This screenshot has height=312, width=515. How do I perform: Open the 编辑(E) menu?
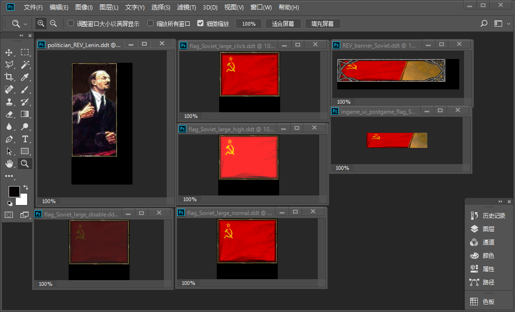[59, 7]
